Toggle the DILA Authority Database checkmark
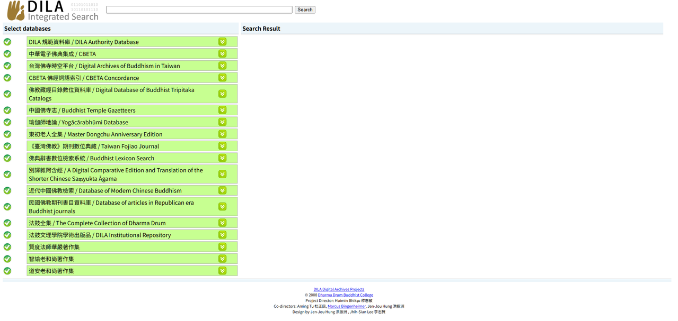The height and width of the screenshot is (321, 678). pyautogui.click(x=7, y=42)
